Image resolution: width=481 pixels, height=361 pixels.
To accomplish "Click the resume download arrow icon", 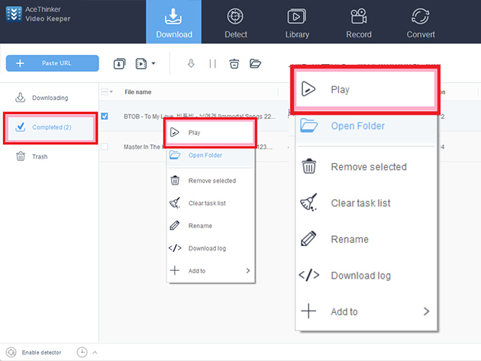I will [191, 63].
